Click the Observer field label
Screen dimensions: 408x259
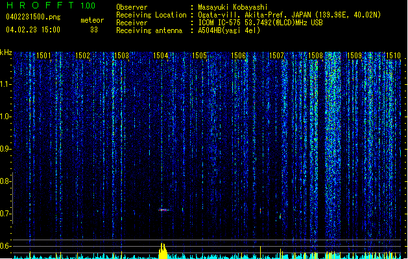point(132,7)
